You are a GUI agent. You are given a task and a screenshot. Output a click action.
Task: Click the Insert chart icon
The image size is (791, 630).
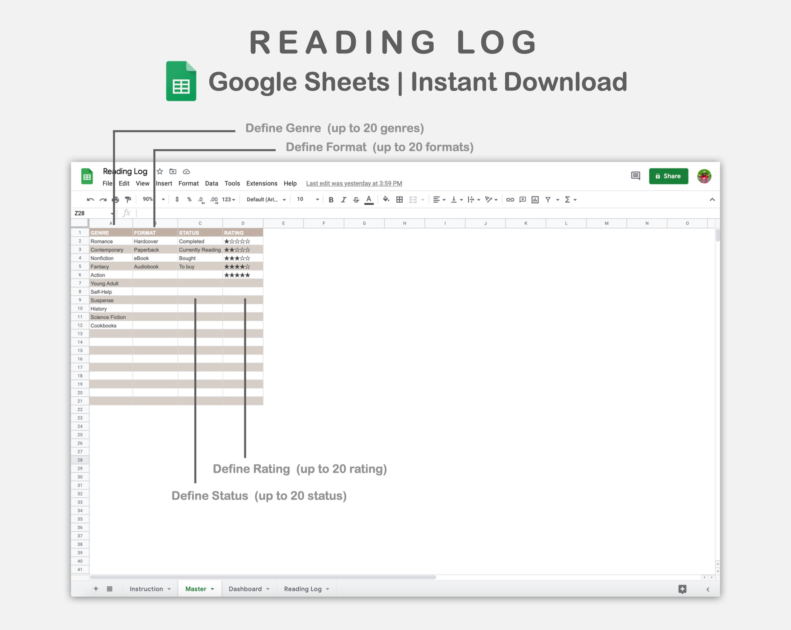tap(535, 199)
